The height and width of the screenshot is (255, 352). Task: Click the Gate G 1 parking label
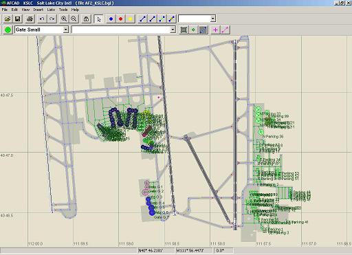tap(155, 187)
